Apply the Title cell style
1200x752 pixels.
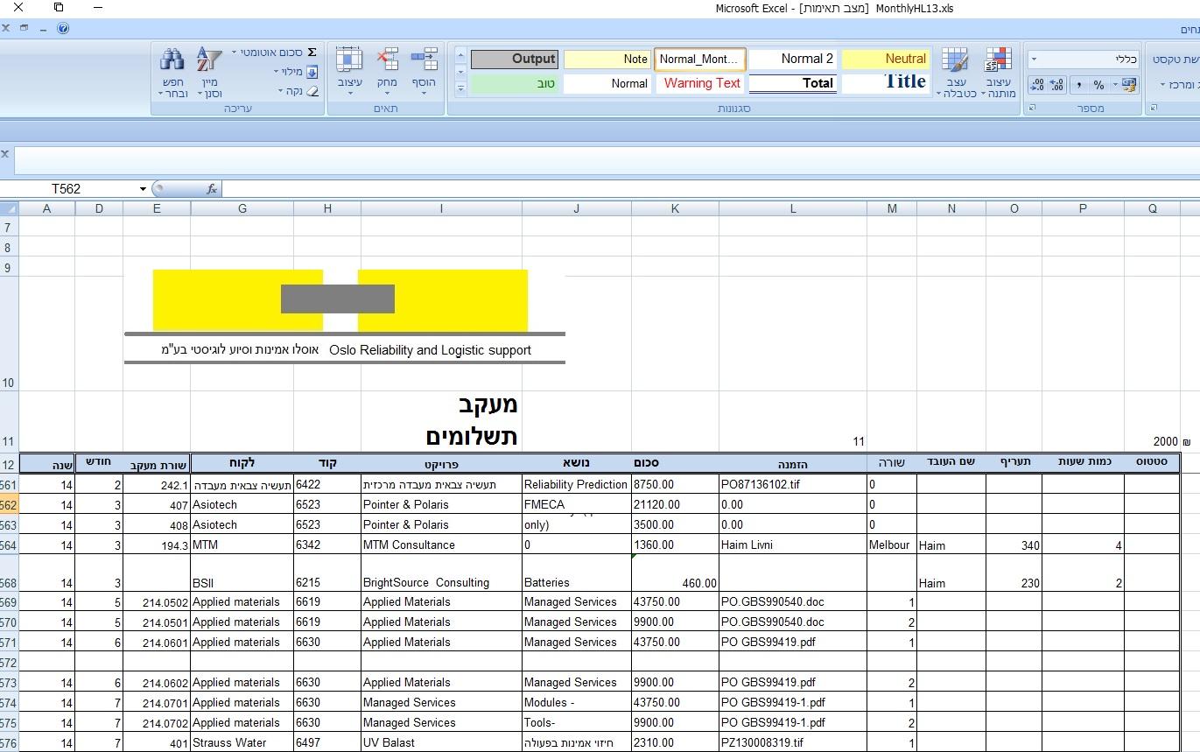click(885, 83)
